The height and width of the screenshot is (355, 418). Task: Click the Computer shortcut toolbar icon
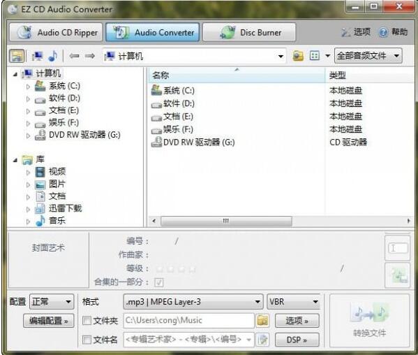pos(37,56)
